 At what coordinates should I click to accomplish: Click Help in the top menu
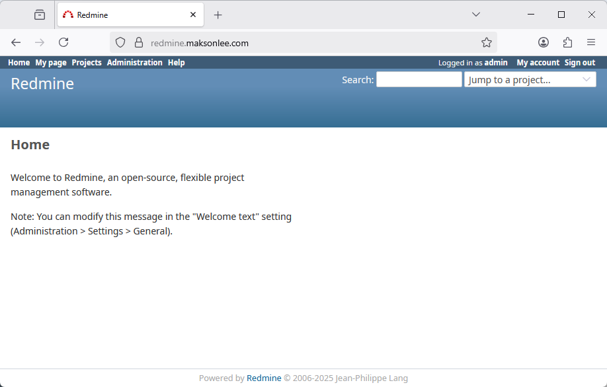click(176, 63)
